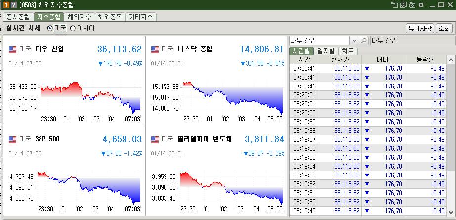The width and height of the screenshot is (456, 220).
Task: Click the camera screen capture icon
Action: 412,5
